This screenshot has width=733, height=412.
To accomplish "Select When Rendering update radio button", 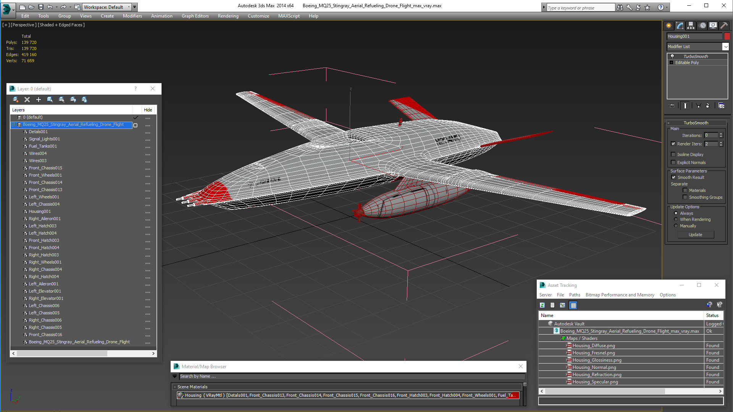I will 676,219.
